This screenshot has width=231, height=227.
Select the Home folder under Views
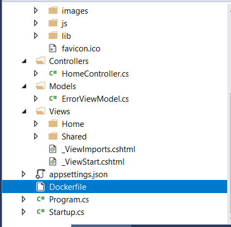pos(73,124)
